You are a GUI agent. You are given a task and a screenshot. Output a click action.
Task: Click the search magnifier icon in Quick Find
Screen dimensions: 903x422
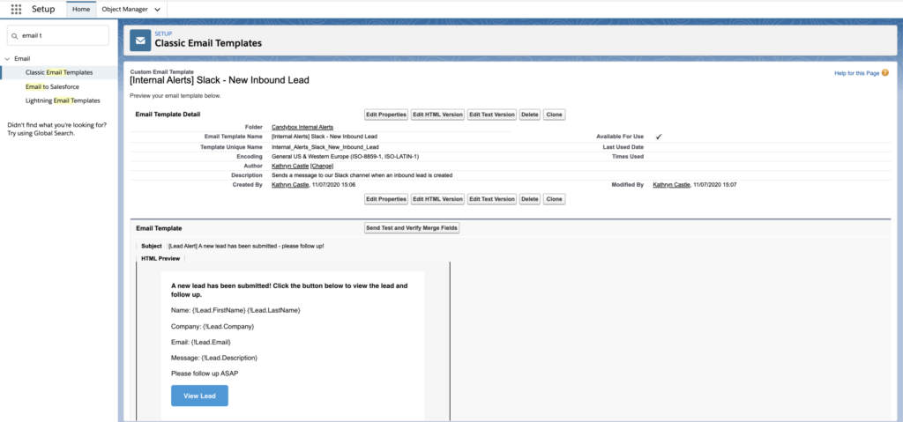coord(15,36)
